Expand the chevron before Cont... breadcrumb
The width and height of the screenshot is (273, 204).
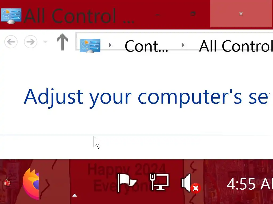coord(110,45)
